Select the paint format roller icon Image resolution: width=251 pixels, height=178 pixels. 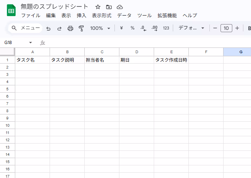[x=81, y=28]
